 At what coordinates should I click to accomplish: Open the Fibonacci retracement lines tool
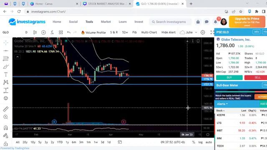click(6, 58)
